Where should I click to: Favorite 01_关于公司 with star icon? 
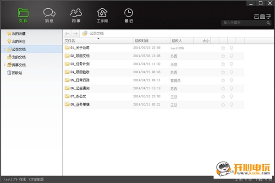point(223,48)
